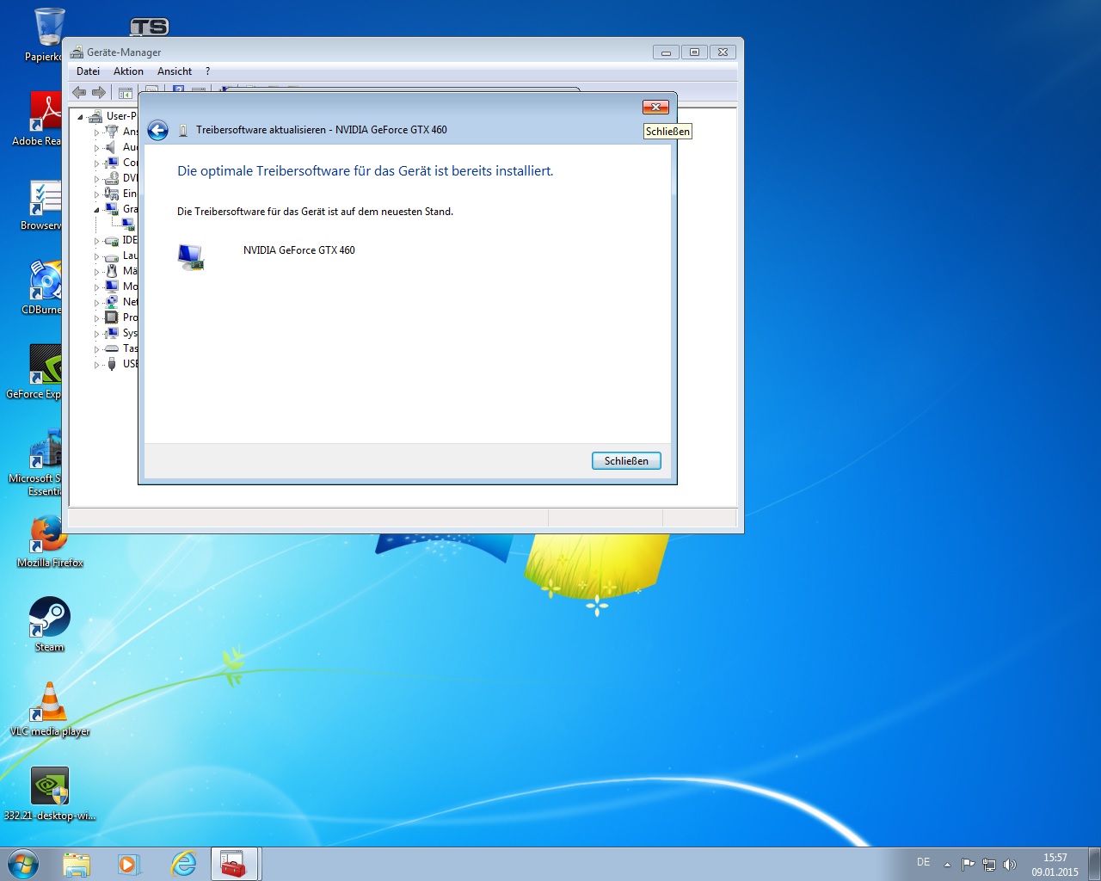The width and height of the screenshot is (1101, 881).
Task: Select the NVIDIA adapter child node icon
Action: pyautogui.click(x=128, y=225)
